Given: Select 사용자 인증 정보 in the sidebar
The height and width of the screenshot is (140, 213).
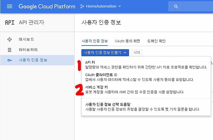Looking at the screenshot, I should (37, 60).
